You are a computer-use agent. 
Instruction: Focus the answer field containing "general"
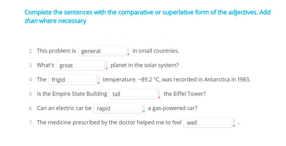[x=102, y=51]
